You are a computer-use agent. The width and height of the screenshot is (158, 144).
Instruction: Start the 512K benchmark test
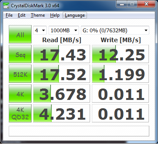[x=20, y=74]
